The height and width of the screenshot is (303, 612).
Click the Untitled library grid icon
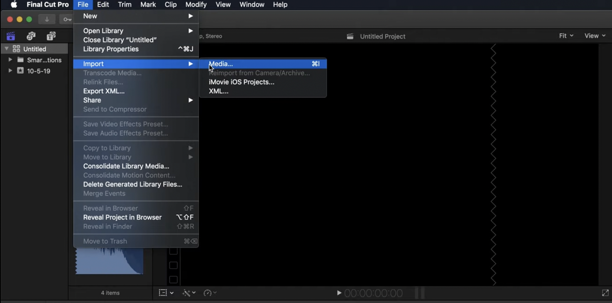pos(17,49)
